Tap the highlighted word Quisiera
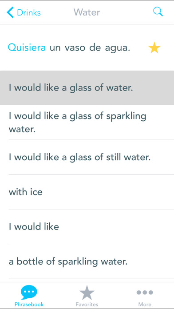Viewport: 174px width, 309px height. (x=27, y=48)
